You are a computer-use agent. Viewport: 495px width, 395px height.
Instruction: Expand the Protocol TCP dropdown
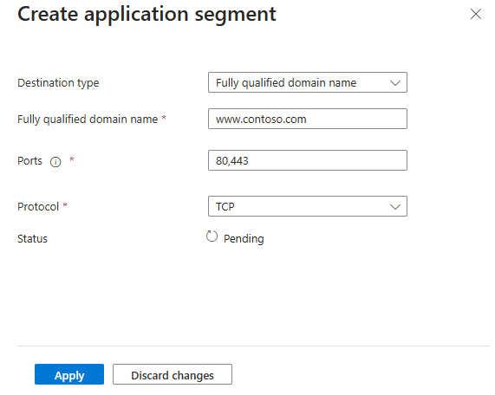[308, 206]
